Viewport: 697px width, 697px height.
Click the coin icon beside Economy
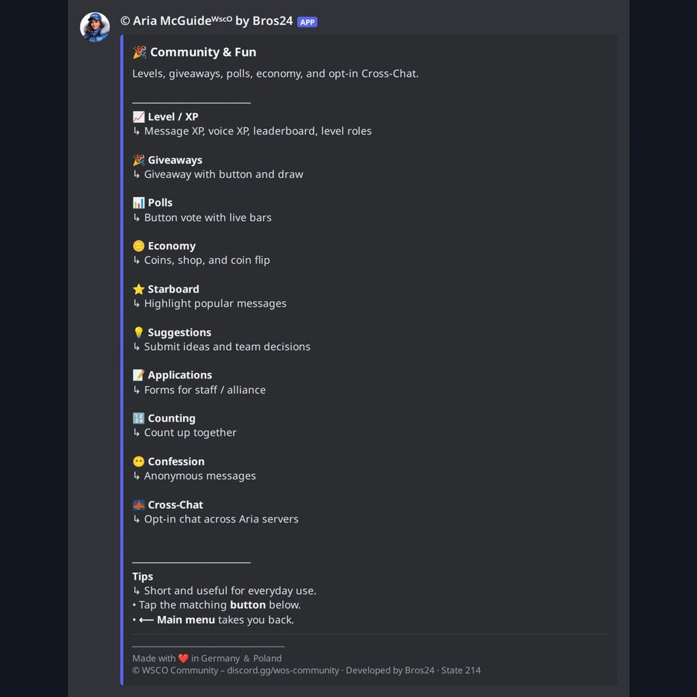(x=138, y=246)
